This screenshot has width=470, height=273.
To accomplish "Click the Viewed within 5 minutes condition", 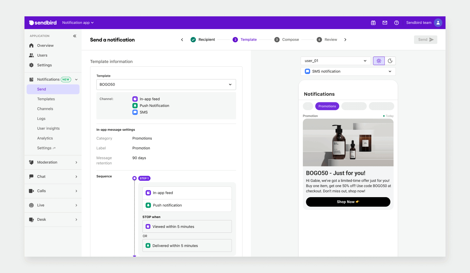I will point(187,227).
